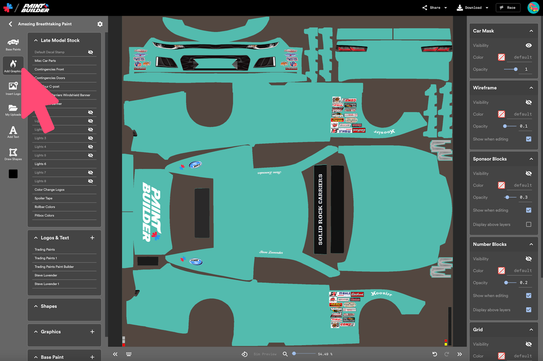Screen dimensions: 543x361
Task: Open project settings gear icon
Action: pyautogui.click(x=100, y=24)
